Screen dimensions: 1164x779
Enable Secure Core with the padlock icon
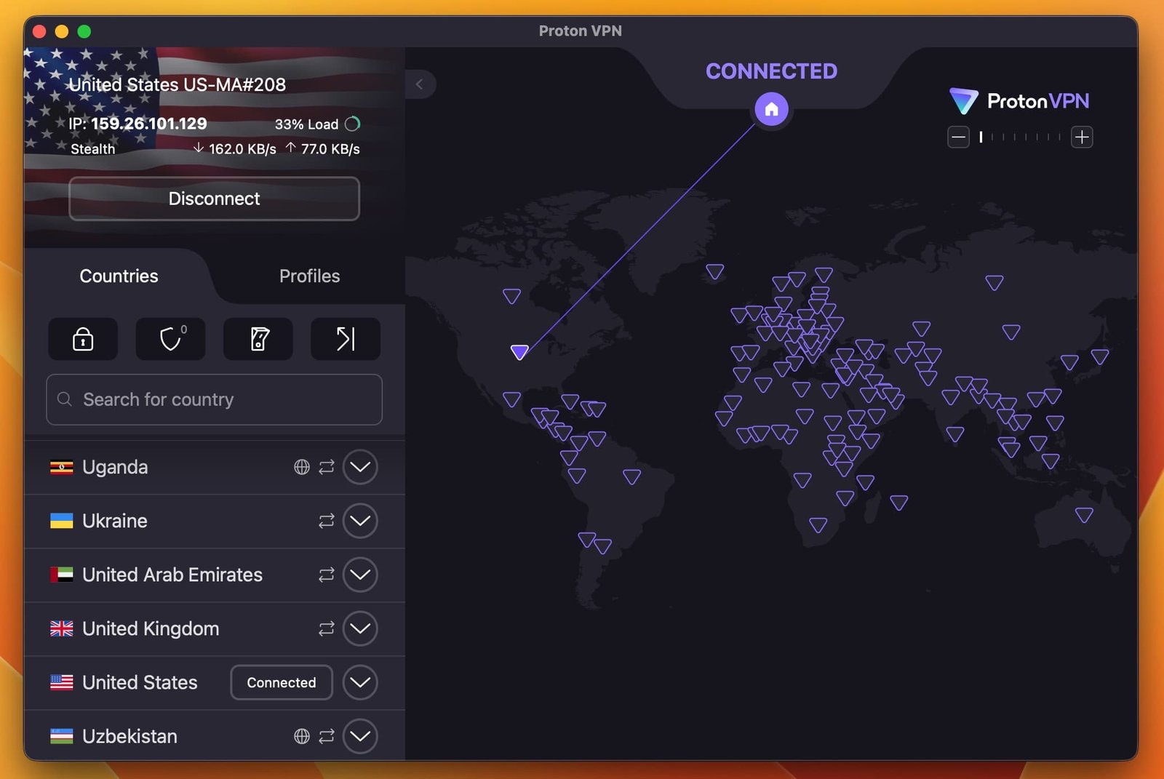coord(82,339)
